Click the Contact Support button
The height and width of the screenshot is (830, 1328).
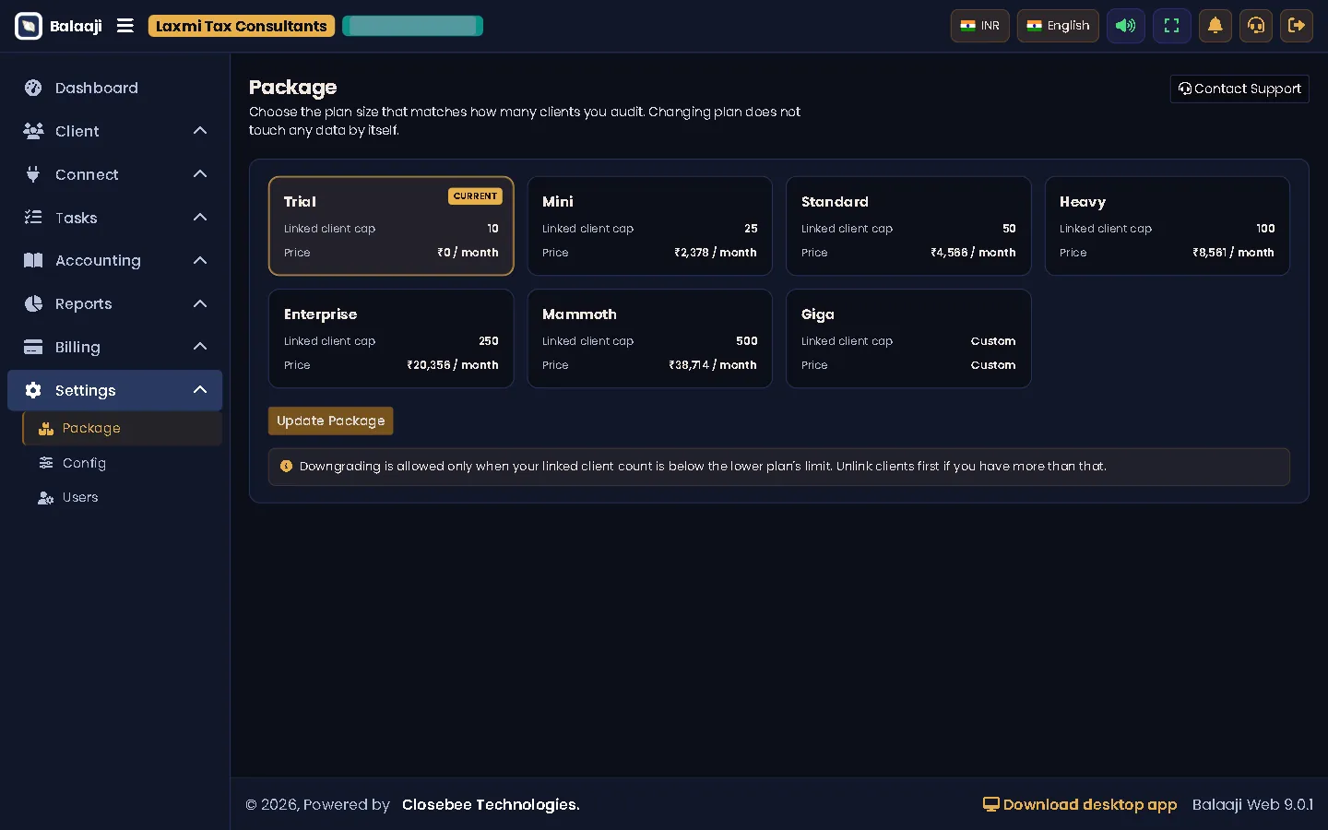coord(1239,89)
